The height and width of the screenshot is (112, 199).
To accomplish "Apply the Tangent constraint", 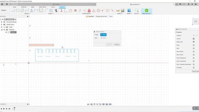I will pyautogui.click(x=71, y=11).
